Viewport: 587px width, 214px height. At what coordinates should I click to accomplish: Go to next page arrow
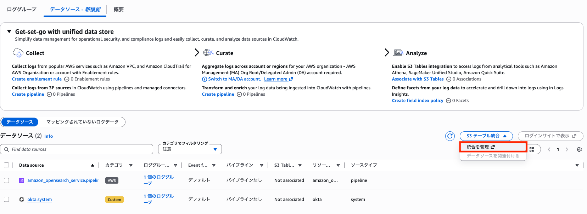coord(567,149)
